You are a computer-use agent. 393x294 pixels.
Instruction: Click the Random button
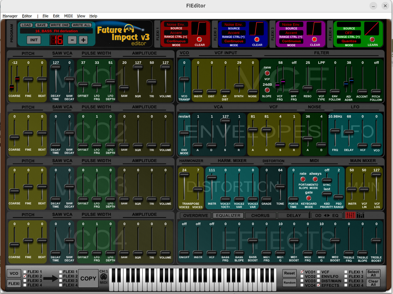290,283
